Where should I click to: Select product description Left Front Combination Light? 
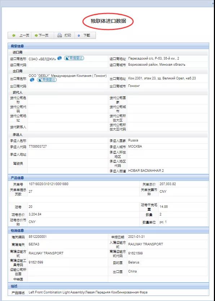pyautogui.click(x=88, y=292)
